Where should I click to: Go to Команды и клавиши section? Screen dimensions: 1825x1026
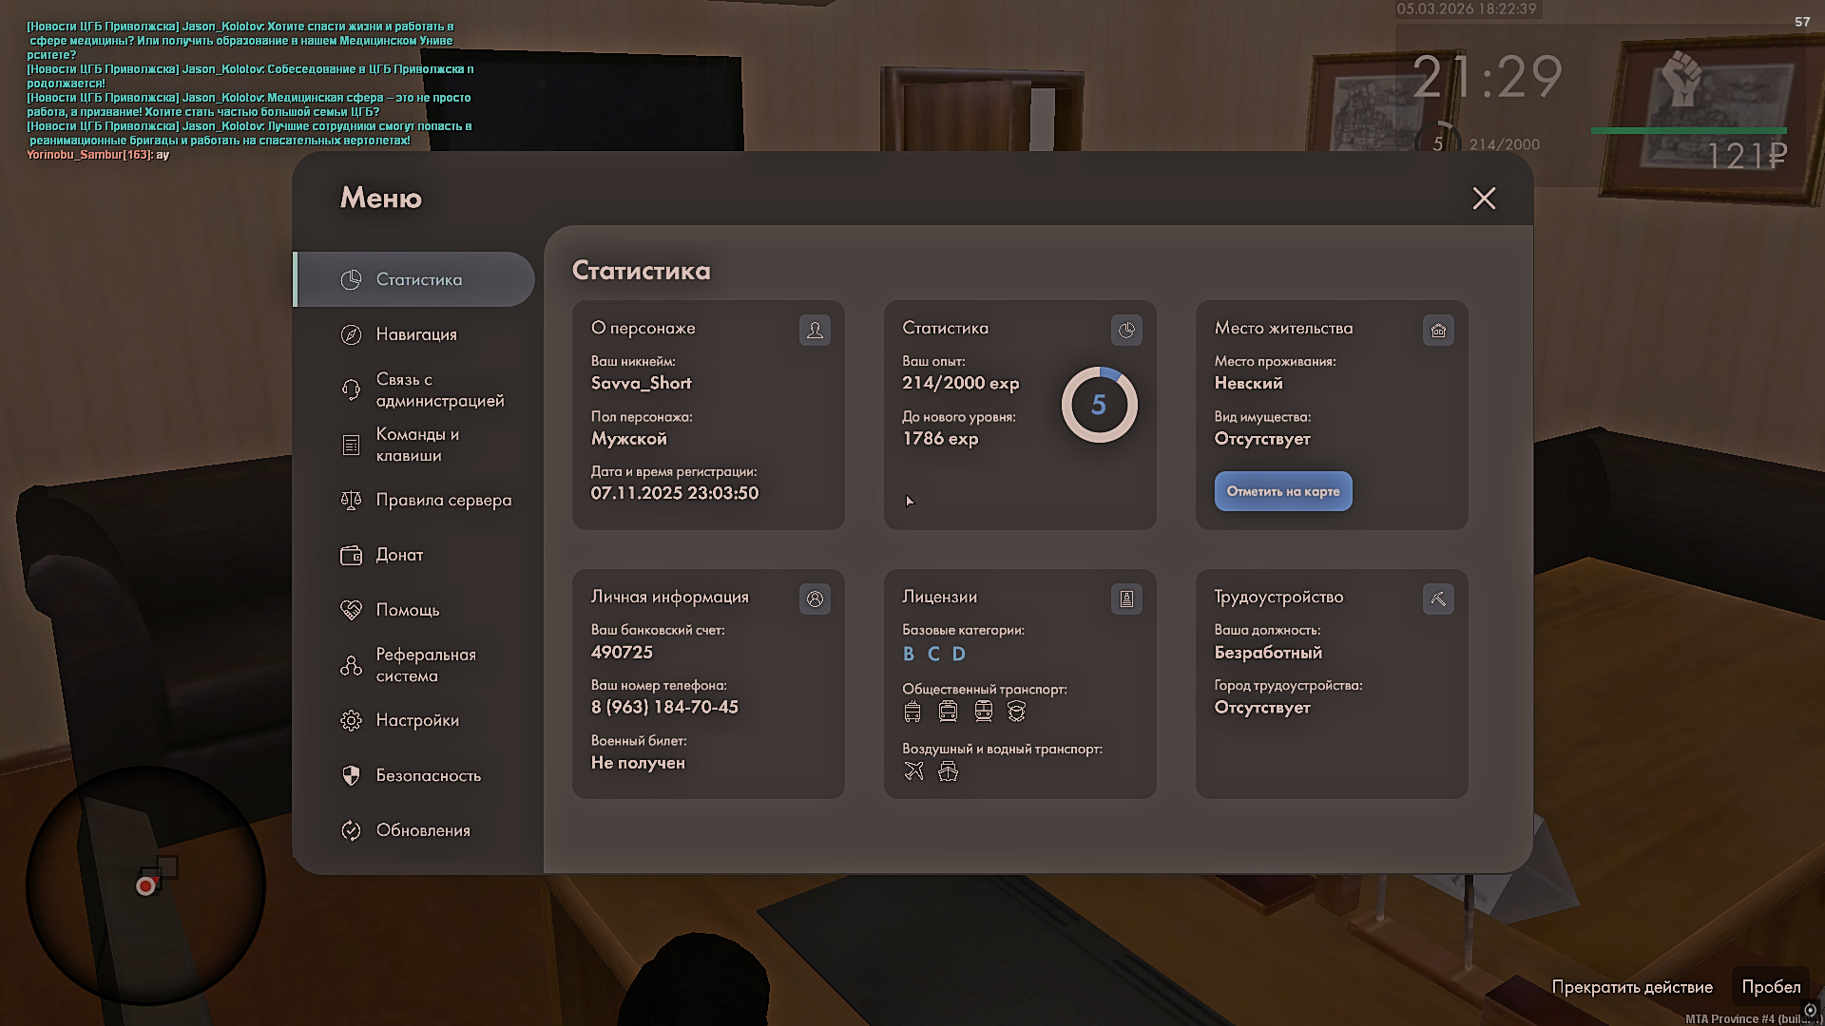(416, 445)
